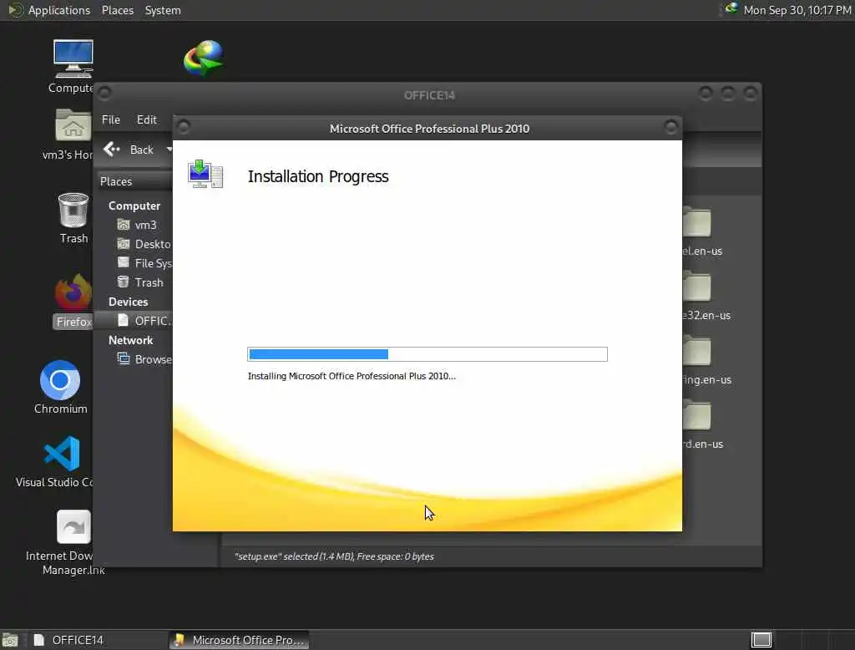Image resolution: width=855 pixels, height=650 pixels.
Task: Click the status bar 'setup.exe selected' text
Action: 334,556
